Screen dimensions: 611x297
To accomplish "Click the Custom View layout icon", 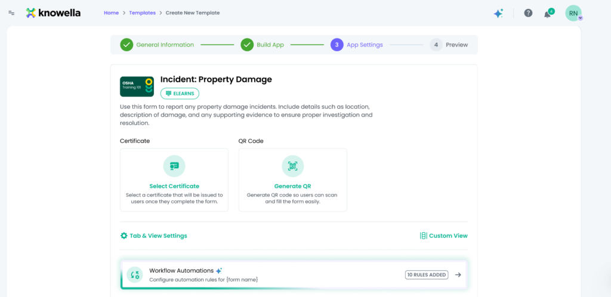I will coord(424,236).
